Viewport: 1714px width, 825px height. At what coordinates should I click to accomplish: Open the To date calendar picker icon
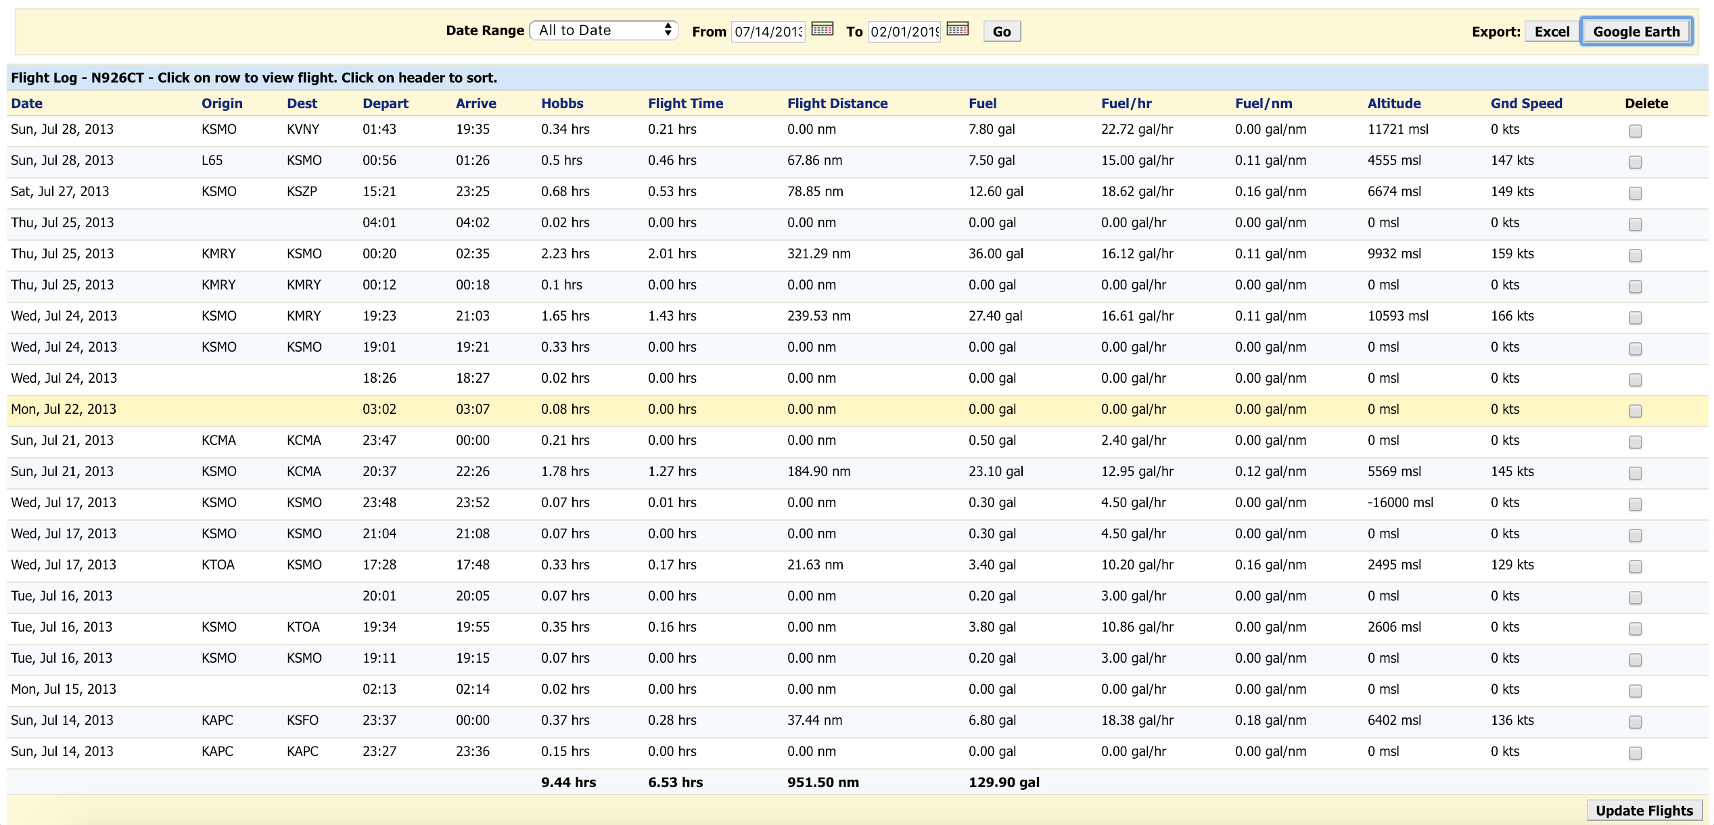[x=957, y=29]
